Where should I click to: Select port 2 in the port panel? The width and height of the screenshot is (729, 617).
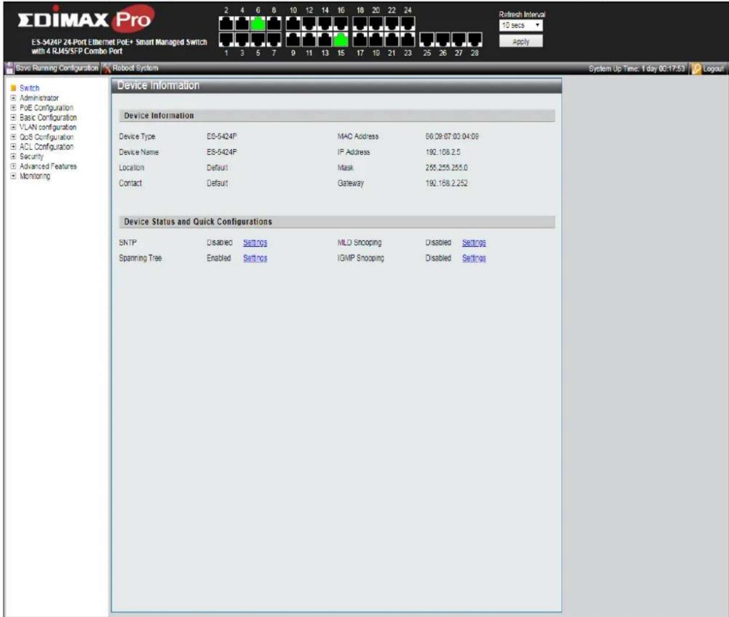[226, 23]
